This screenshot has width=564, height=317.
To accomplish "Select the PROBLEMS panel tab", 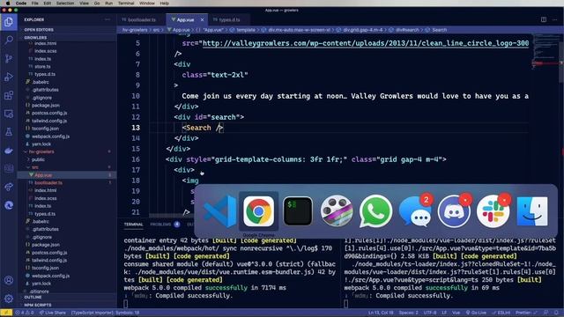I will click(160, 225).
